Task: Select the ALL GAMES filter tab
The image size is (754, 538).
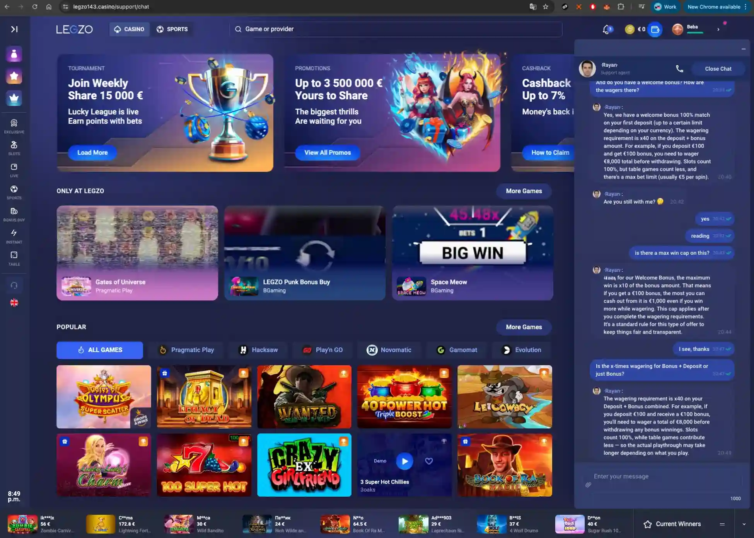Action: pyautogui.click(x=100, y=350)
